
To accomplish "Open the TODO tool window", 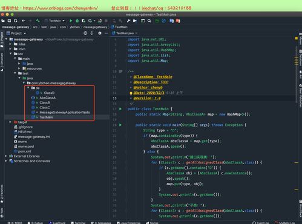I will tap(15, 223).
